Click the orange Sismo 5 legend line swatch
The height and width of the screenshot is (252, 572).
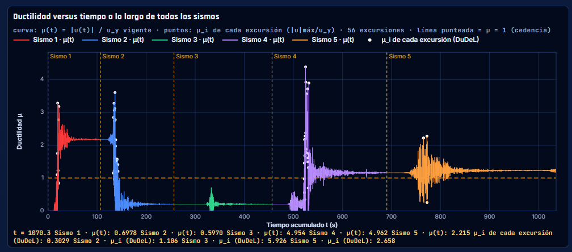tap(300, 40)
